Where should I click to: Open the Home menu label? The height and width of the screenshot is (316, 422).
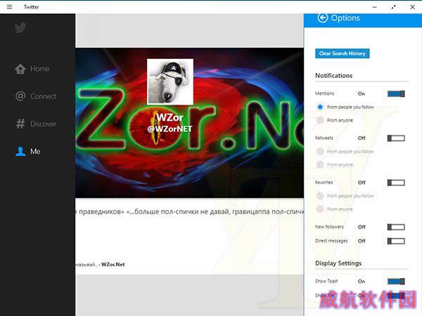(40, 69)
